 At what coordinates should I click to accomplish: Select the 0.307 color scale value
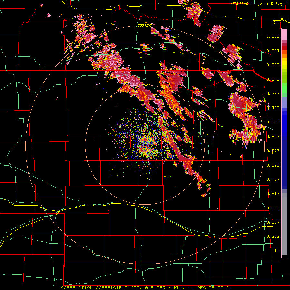point(273,222)
